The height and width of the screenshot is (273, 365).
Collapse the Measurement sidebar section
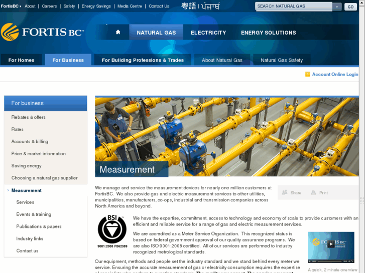point(26,190)
